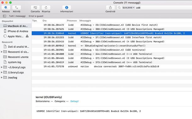Sort by the Processo column header
This screenshot has width=192, height=119.
pos(72,21)
